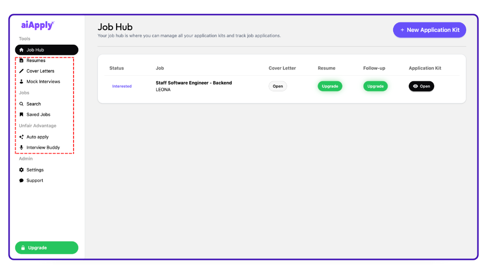Image resolution: width=487 pixels, height=274 pixels.
Task: Click plus icon on New Application Kit
Action: click(x=402, y=30)
